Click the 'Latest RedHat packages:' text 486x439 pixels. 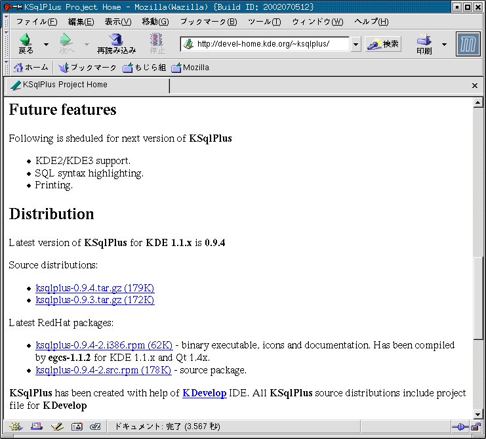(x=61, y=323)
